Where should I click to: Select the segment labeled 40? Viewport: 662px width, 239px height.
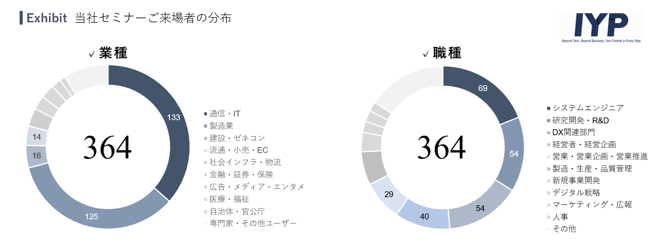(424, 216)
